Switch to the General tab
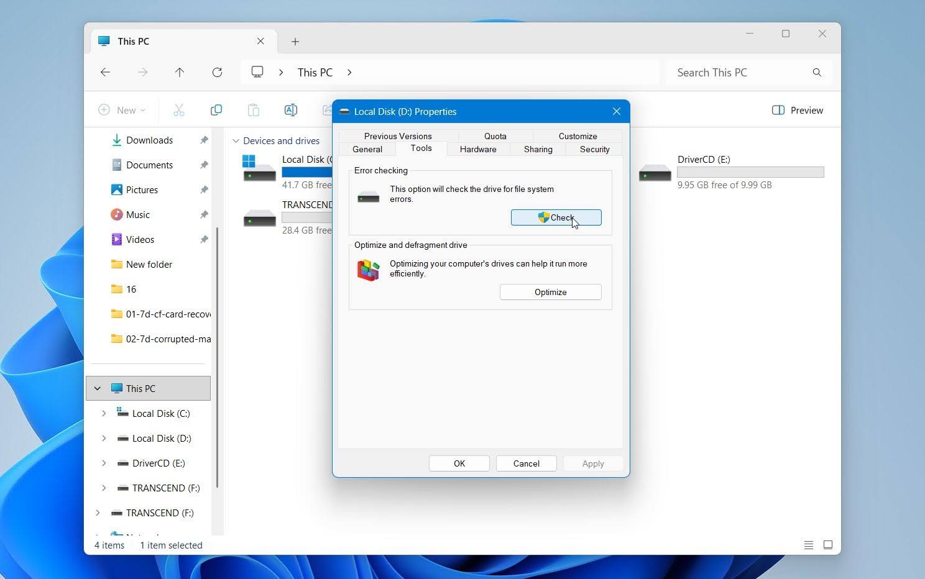The height and width of the screenshot is (579, 925). tap(367, 150)
